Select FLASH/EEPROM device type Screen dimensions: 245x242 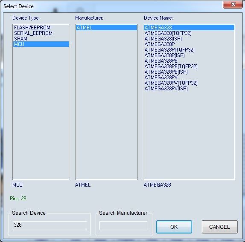coord(41,28)
